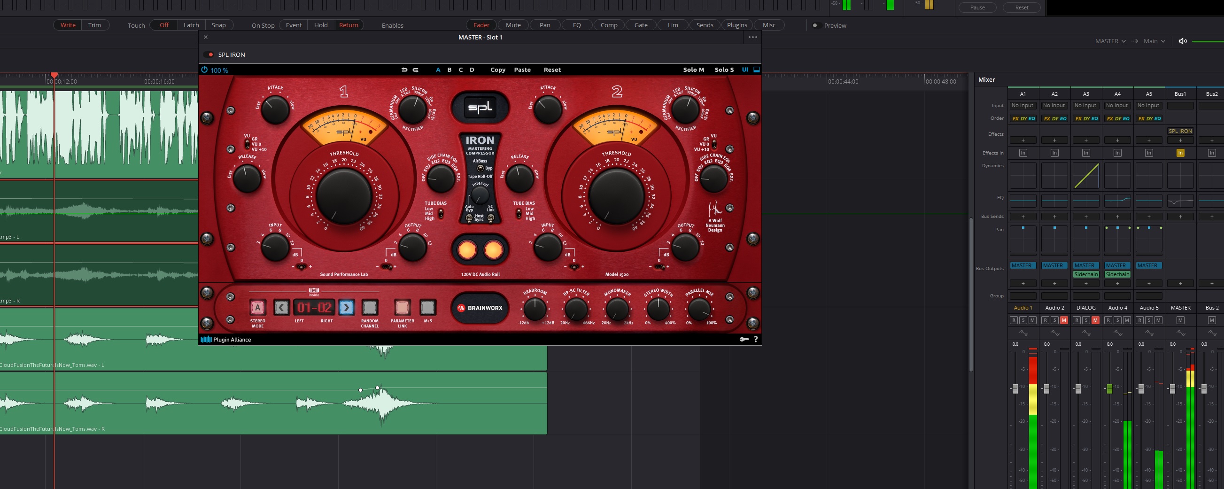Click the redo arrow in plugin toolbar
This screenshot has height=489, width=1224.
(x=415, y=70)
